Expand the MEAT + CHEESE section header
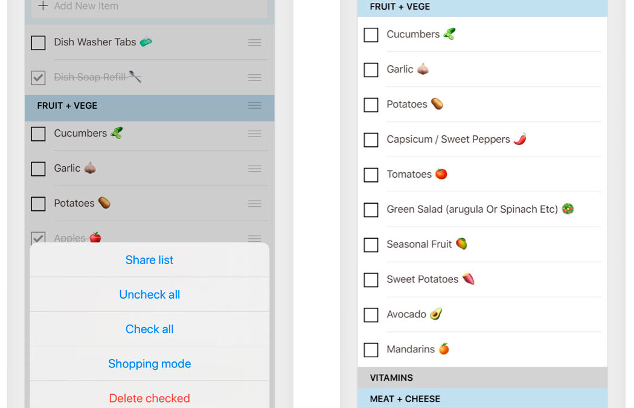Viewport: 634px width, 408px height. point(482,398)
